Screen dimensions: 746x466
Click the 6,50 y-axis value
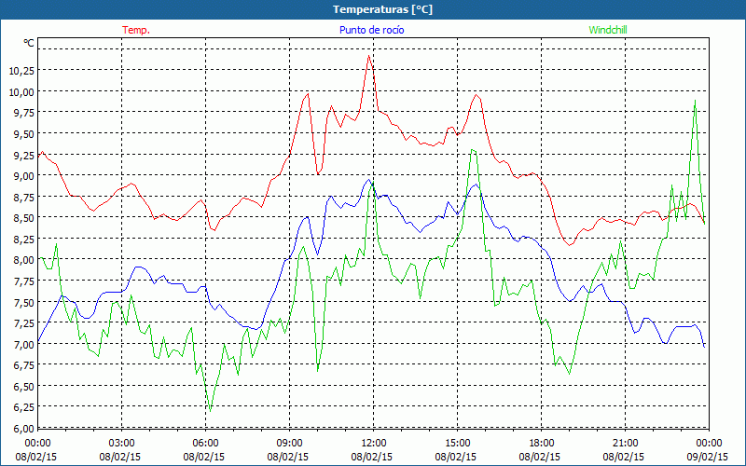click(24, 387)
